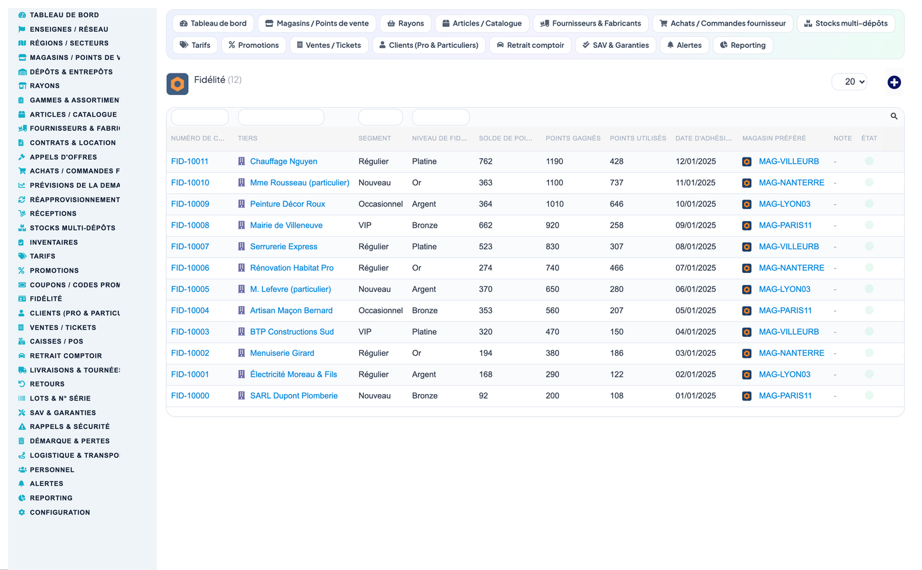This screenshot has height=570, width=922.
Task: Open Fournisseurs & Fabricants tab
Action: [590, 24]
